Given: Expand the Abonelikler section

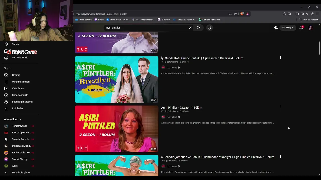Looking at the screenshot, I should click(13, 119).
